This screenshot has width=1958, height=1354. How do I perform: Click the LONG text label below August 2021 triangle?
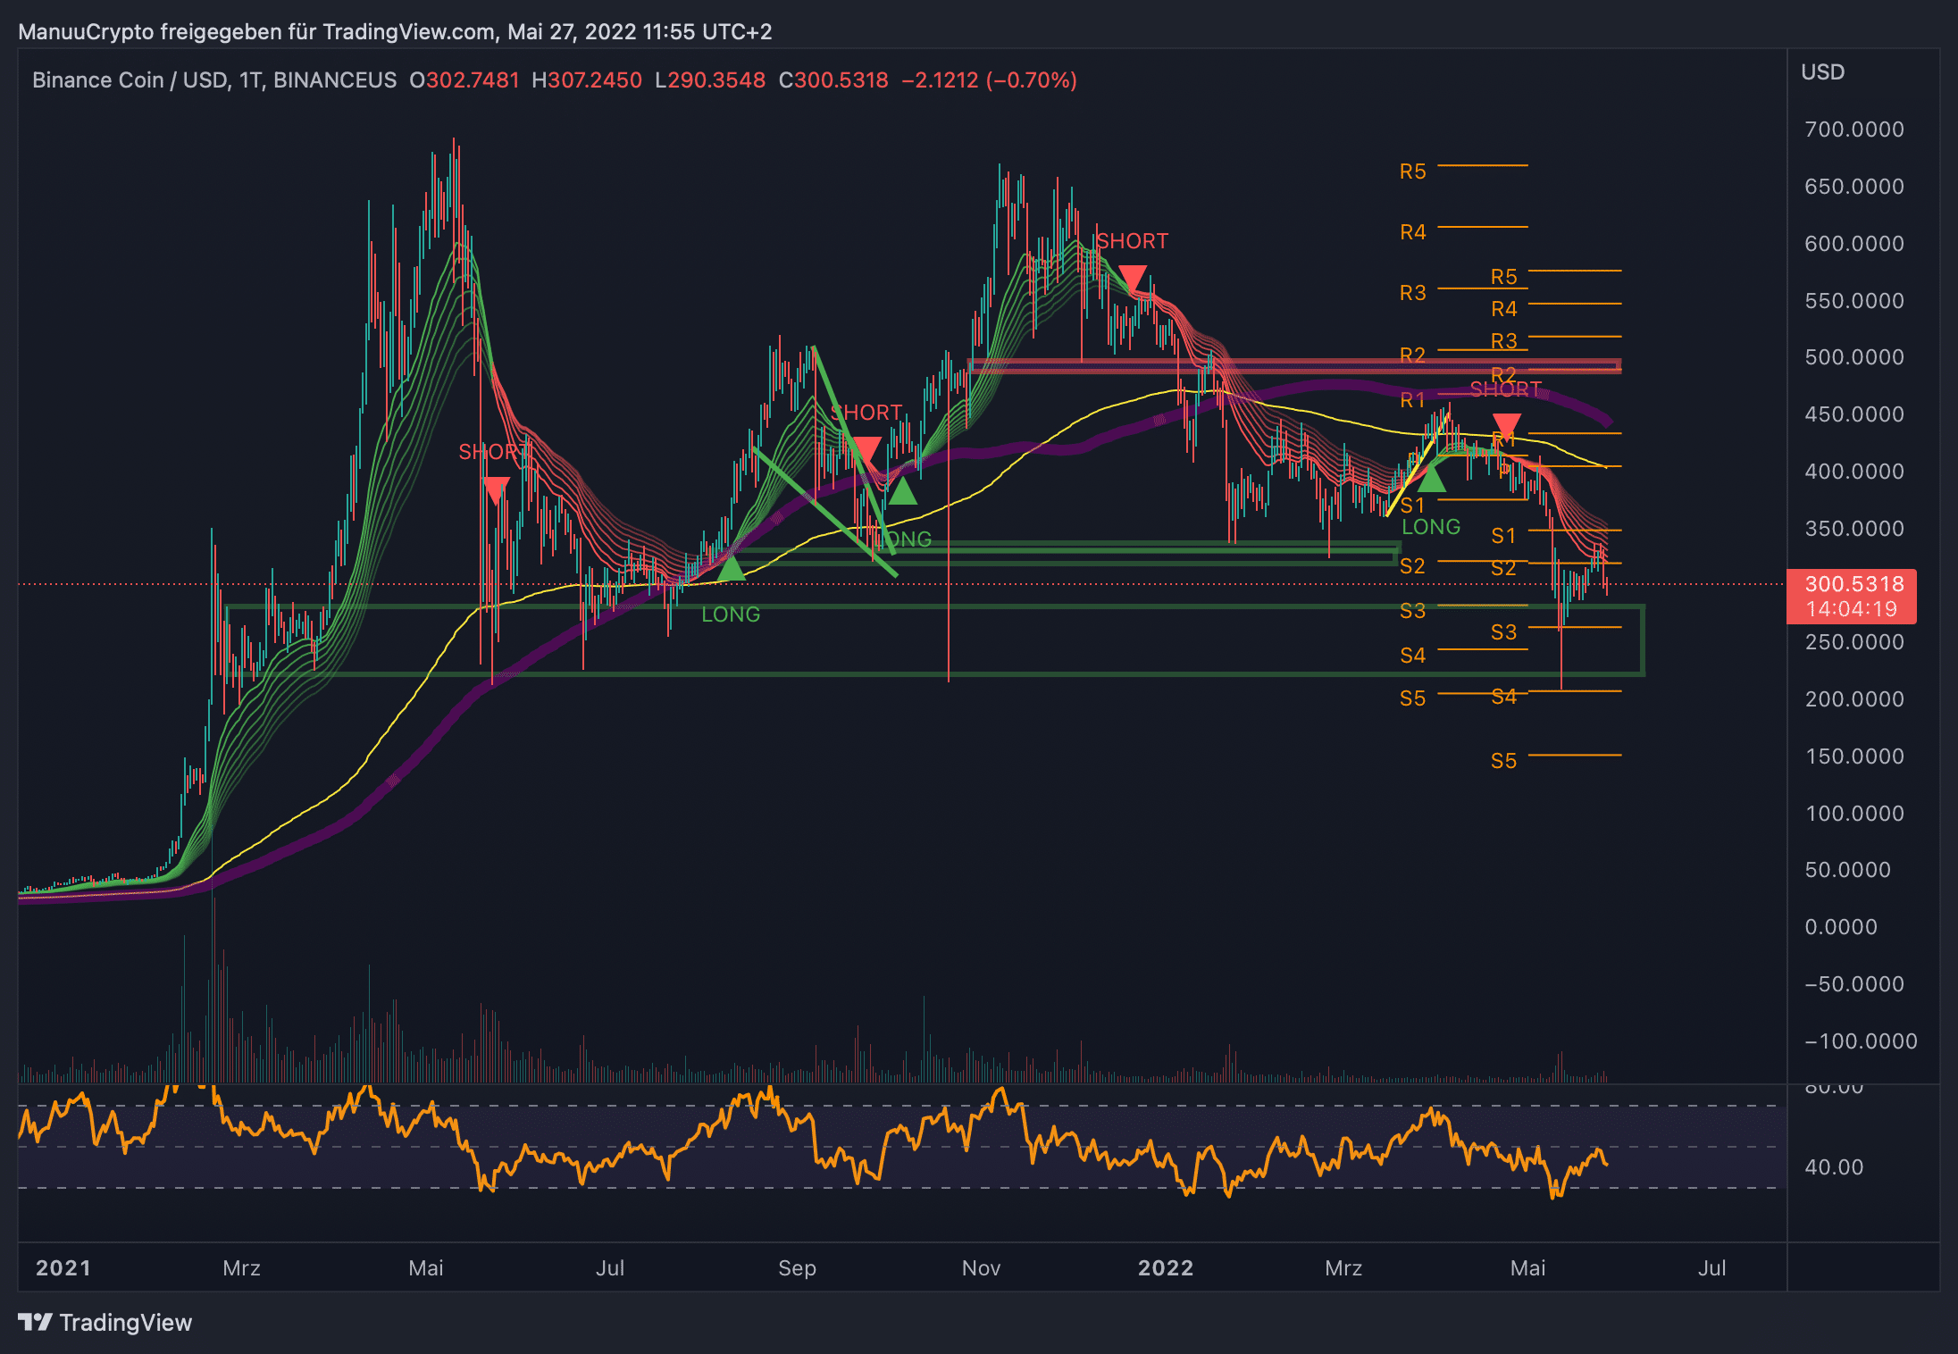point(731,614)
